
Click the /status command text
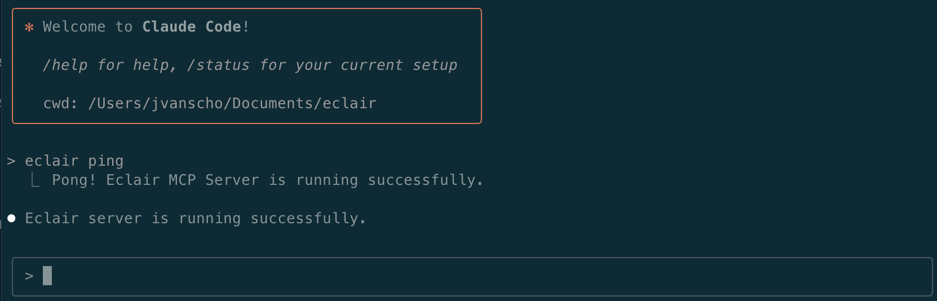pyautogui.click(x=218, y=65)
